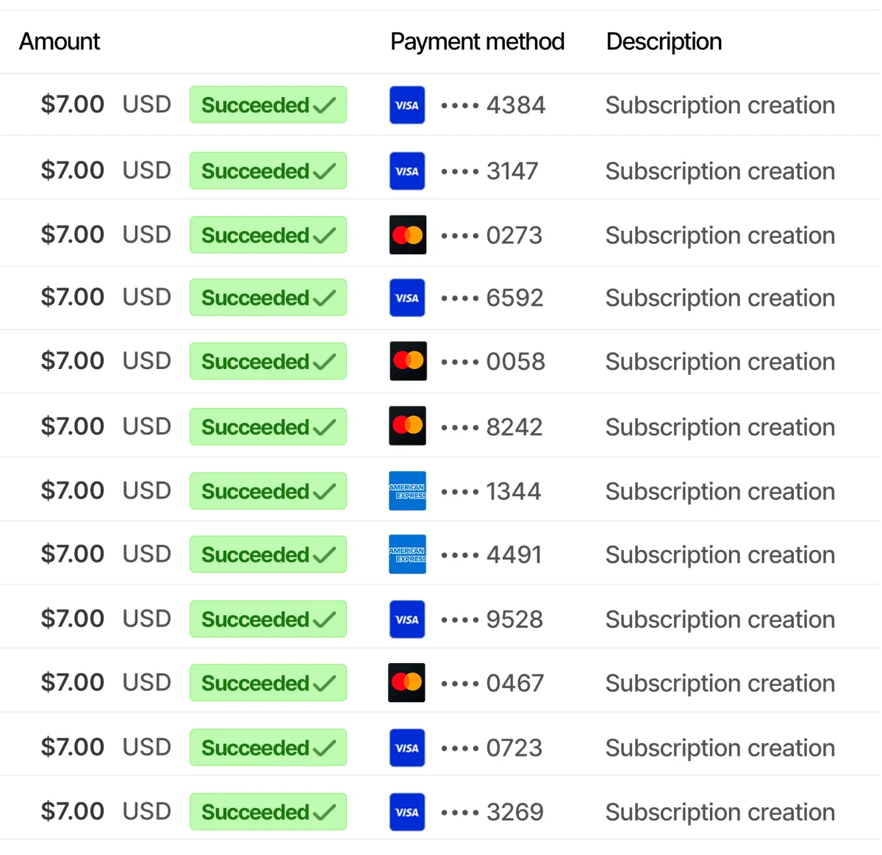Click the Visa icon for card 3269

[x=407, y=812]
